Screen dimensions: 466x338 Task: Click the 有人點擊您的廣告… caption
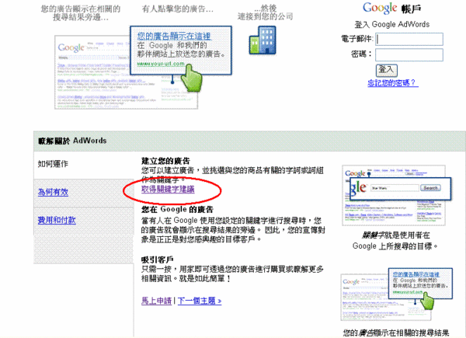coord(178,9)
